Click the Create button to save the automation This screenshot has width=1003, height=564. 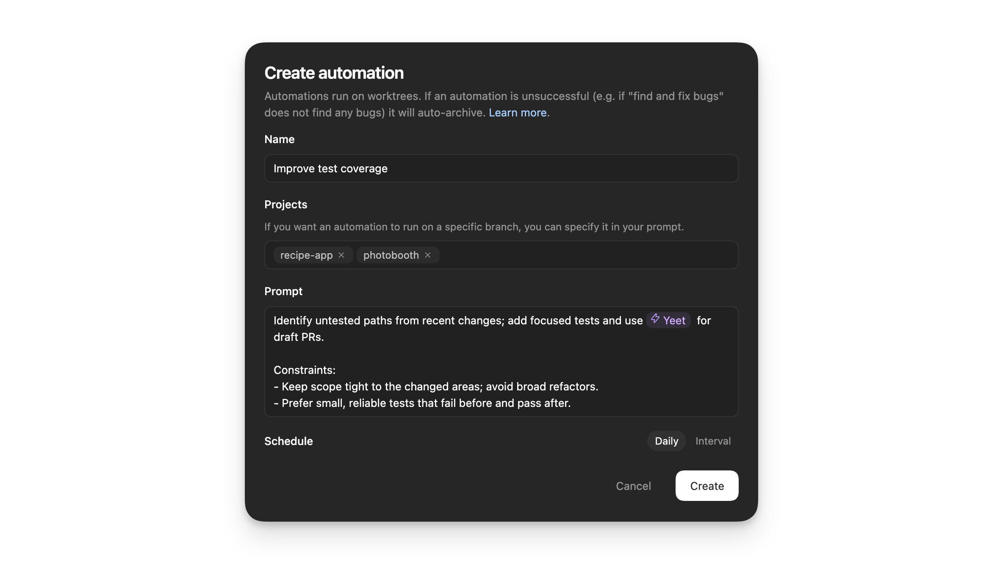706,486
